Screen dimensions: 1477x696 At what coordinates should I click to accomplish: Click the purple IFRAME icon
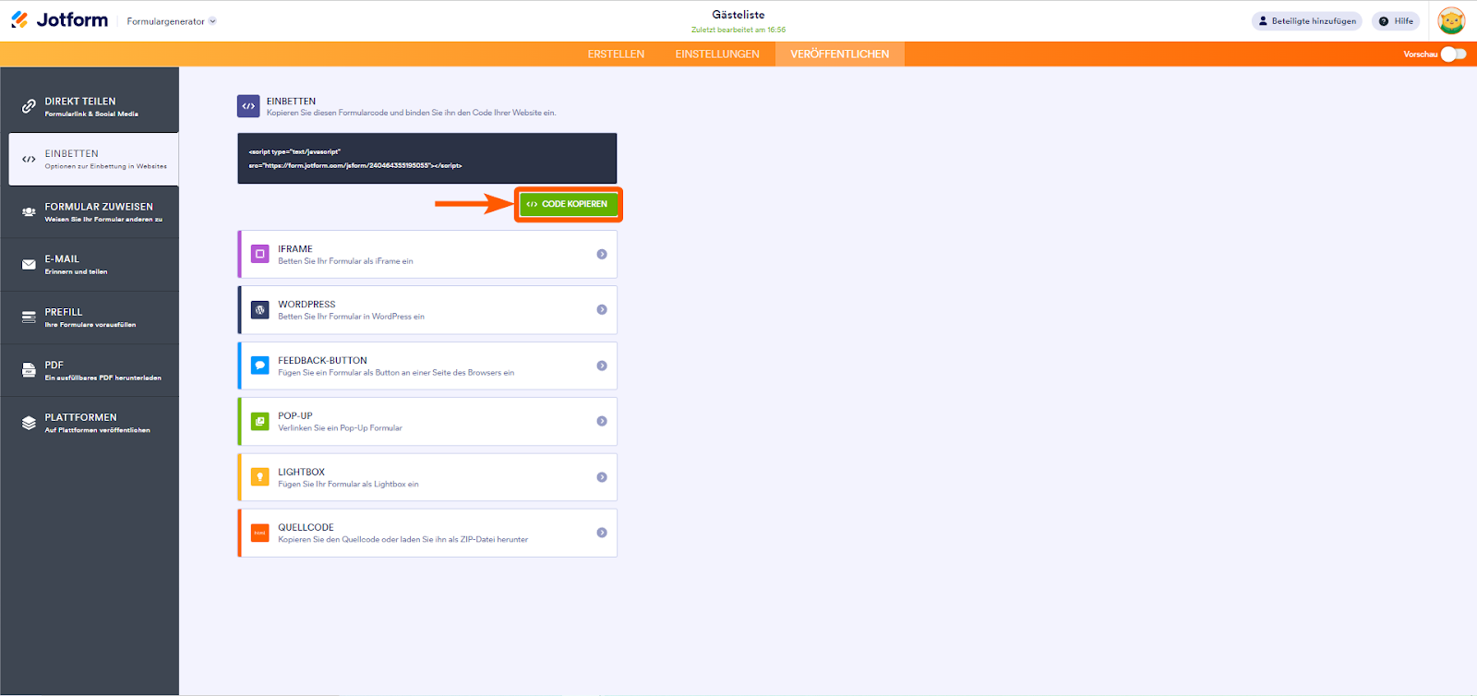(260, 254)
